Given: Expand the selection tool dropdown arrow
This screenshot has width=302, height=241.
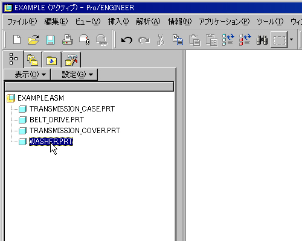Looking at the screenshot, I should coord(291,40).
